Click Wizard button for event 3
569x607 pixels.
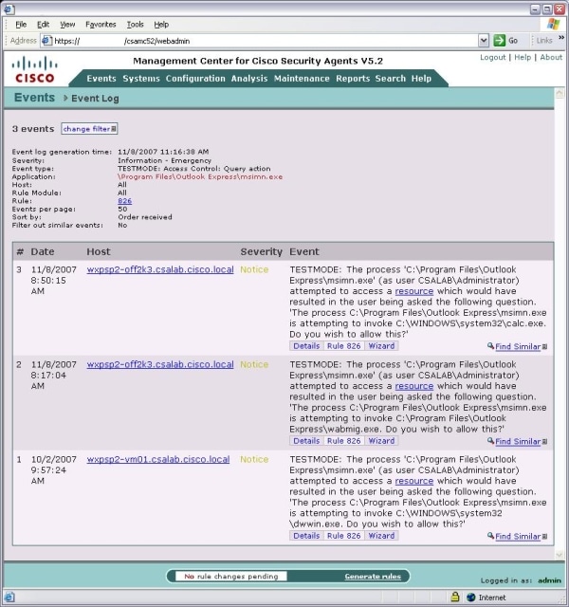381,345
